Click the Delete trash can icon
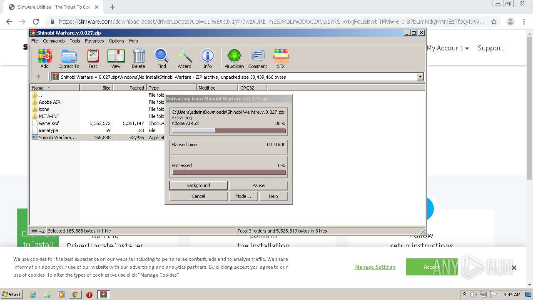 pos(139,58)
